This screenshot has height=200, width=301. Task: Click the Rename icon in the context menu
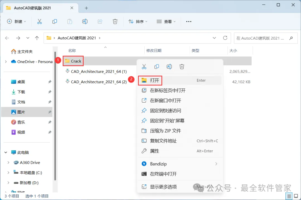coord(169,67)
